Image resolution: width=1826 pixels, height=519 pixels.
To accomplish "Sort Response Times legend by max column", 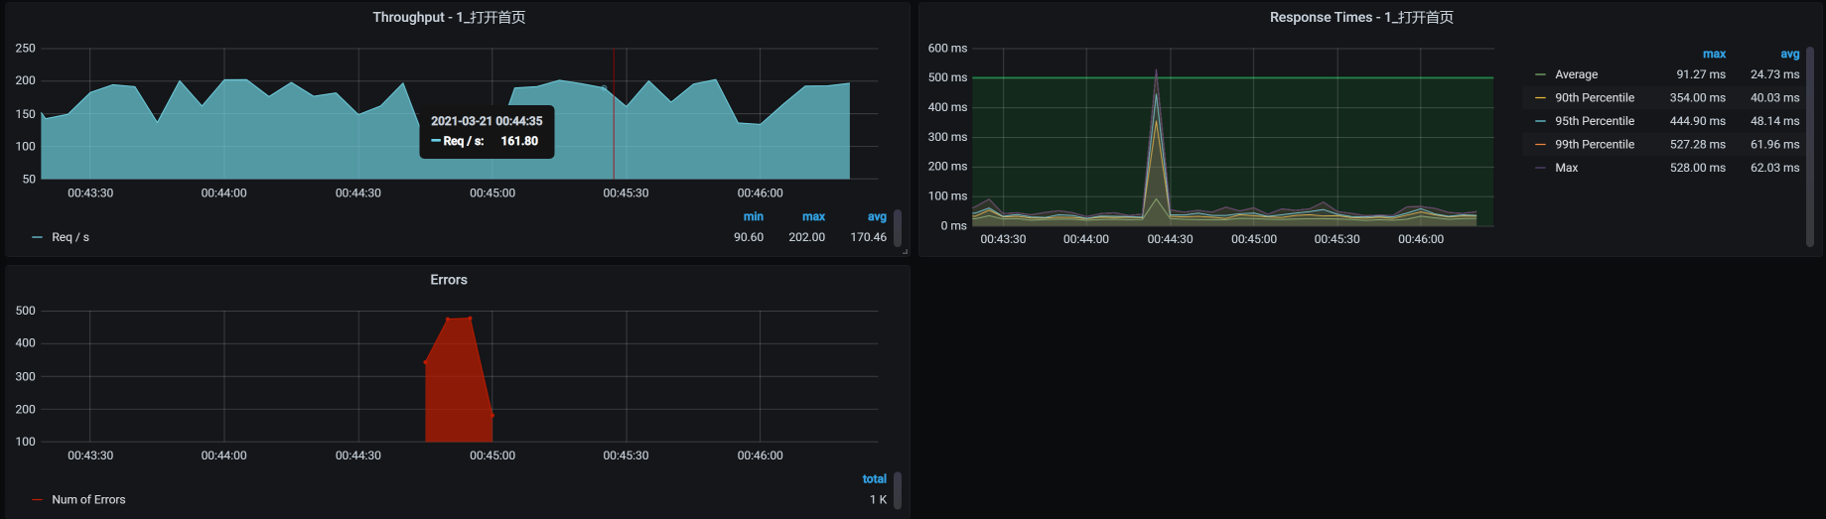I will coord(1713,54).
